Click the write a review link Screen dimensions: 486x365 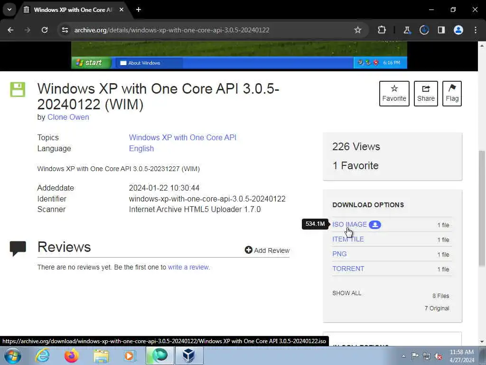coord(188,267)
